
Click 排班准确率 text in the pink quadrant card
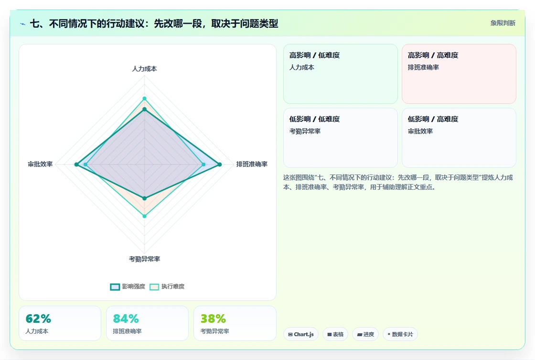click(423, 67)
